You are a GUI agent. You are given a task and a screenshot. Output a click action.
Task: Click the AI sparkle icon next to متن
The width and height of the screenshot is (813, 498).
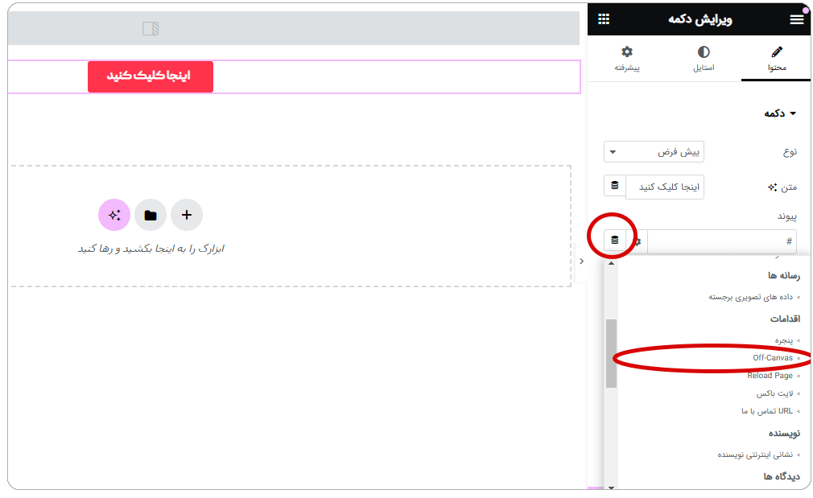pyautogui.click(x=773, y=187)
